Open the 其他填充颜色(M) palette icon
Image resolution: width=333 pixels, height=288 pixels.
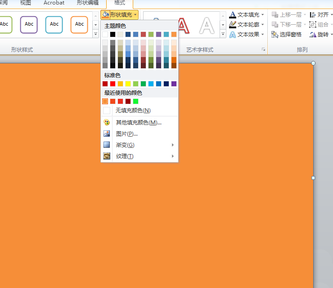click(x=107, y=122)
